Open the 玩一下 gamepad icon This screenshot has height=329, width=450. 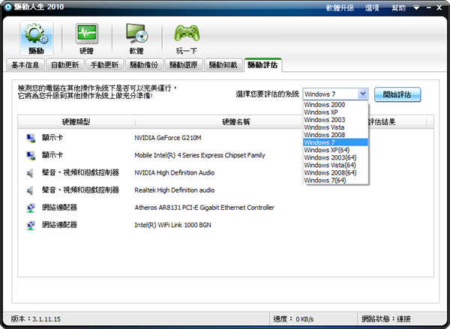pyautogui.click(x=187, y=38)
